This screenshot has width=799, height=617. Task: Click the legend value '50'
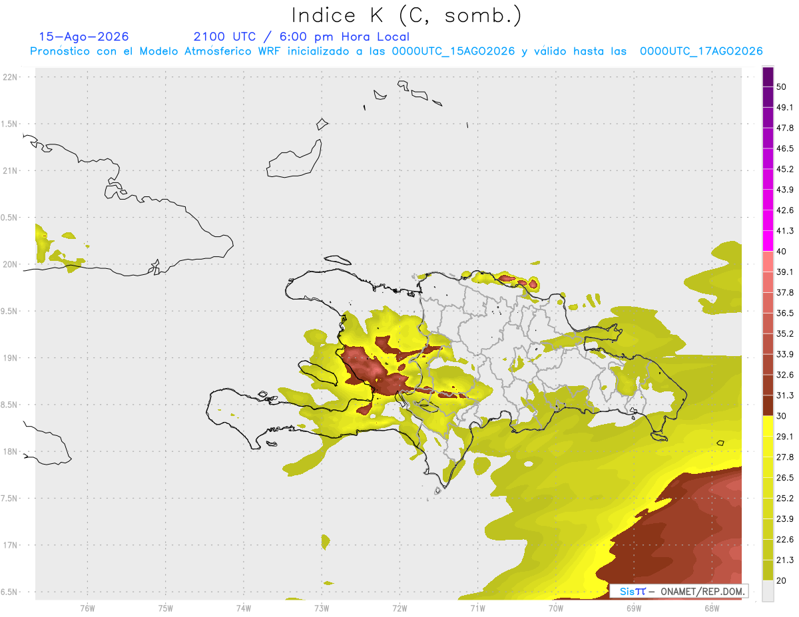coord(782,87)
